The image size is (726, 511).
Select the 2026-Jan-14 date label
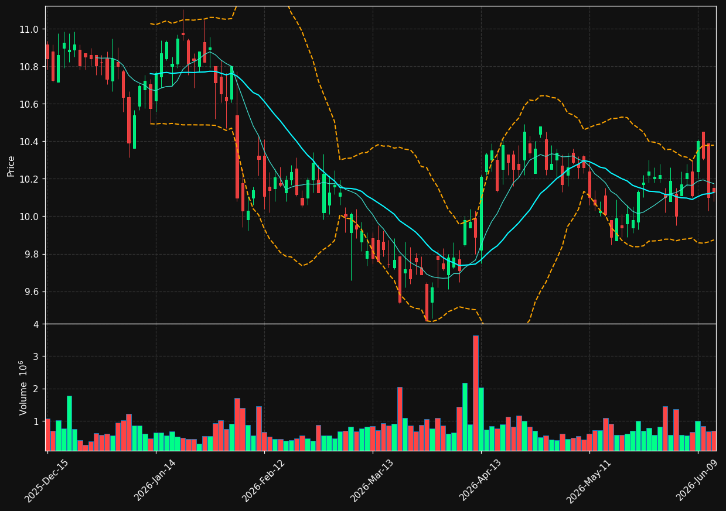coord(155,481)
